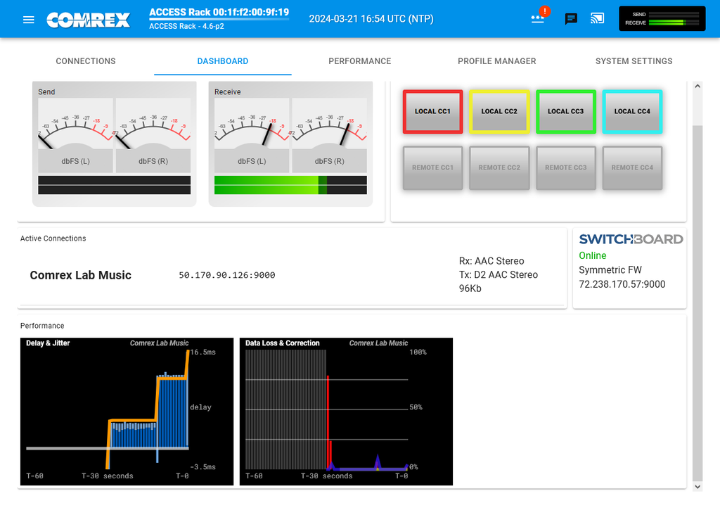Click the REMOTE CC3 indicator

(566, 167)
